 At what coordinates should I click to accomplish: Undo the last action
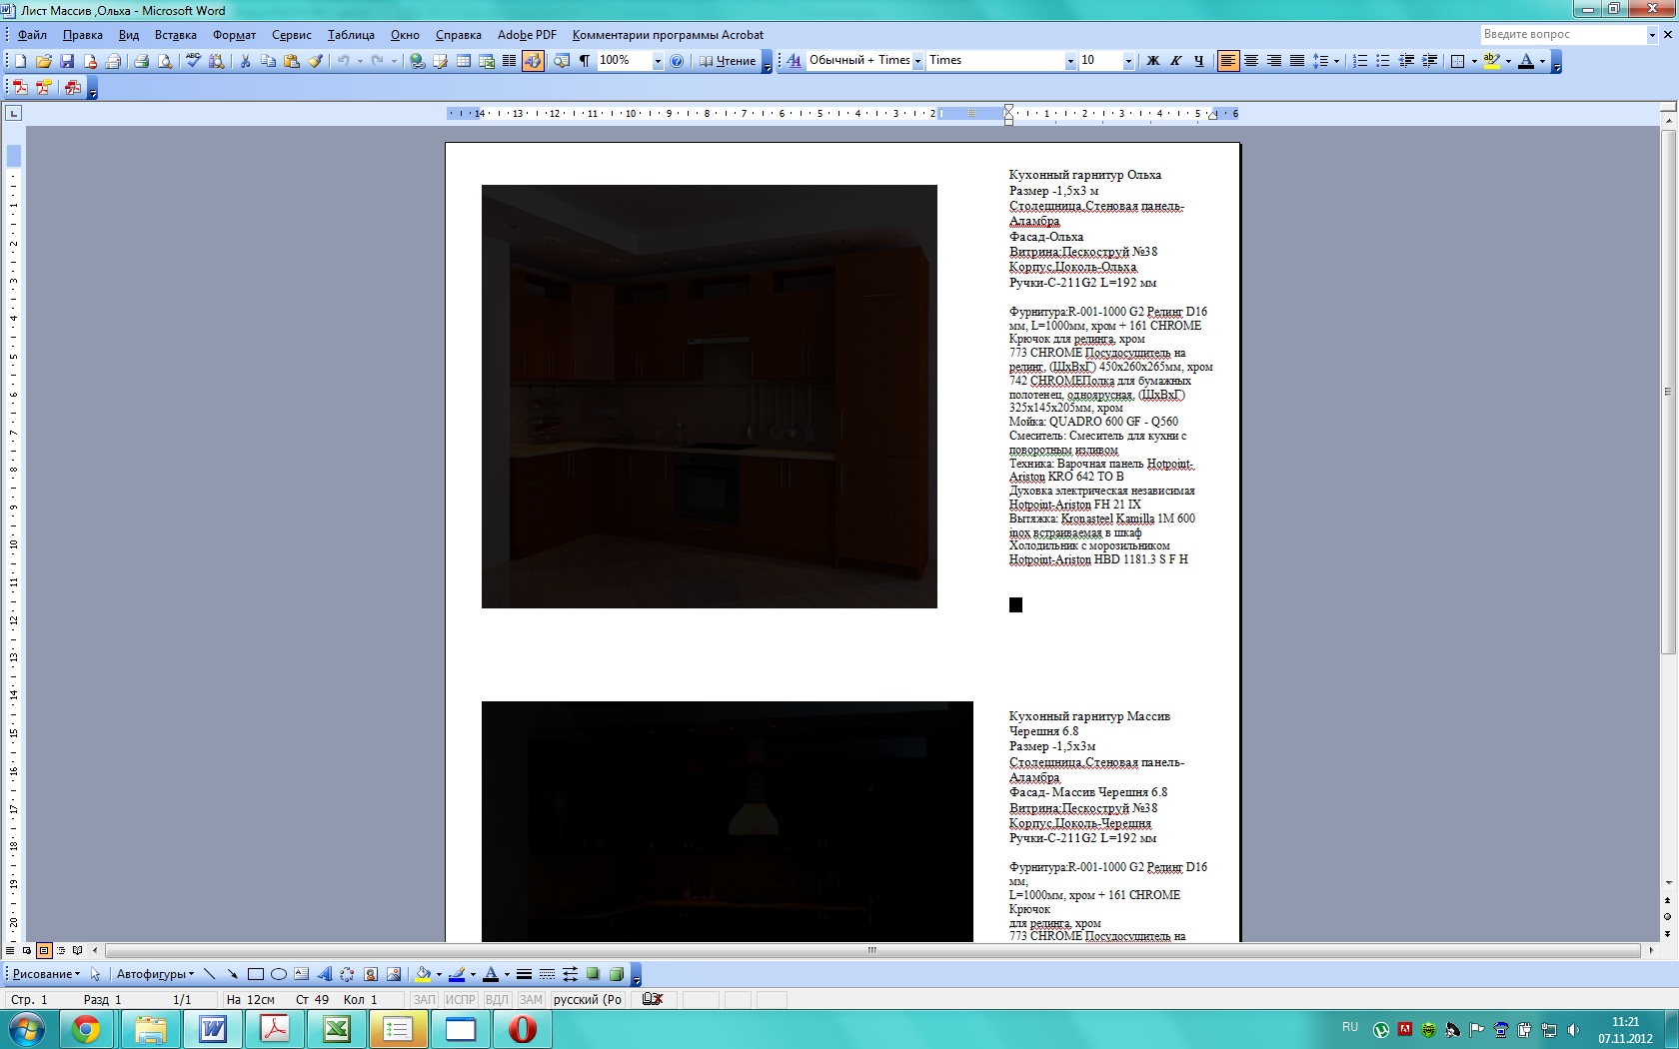click(343, 61)
